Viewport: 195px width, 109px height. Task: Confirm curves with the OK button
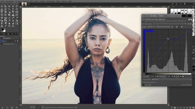(187, 16)
